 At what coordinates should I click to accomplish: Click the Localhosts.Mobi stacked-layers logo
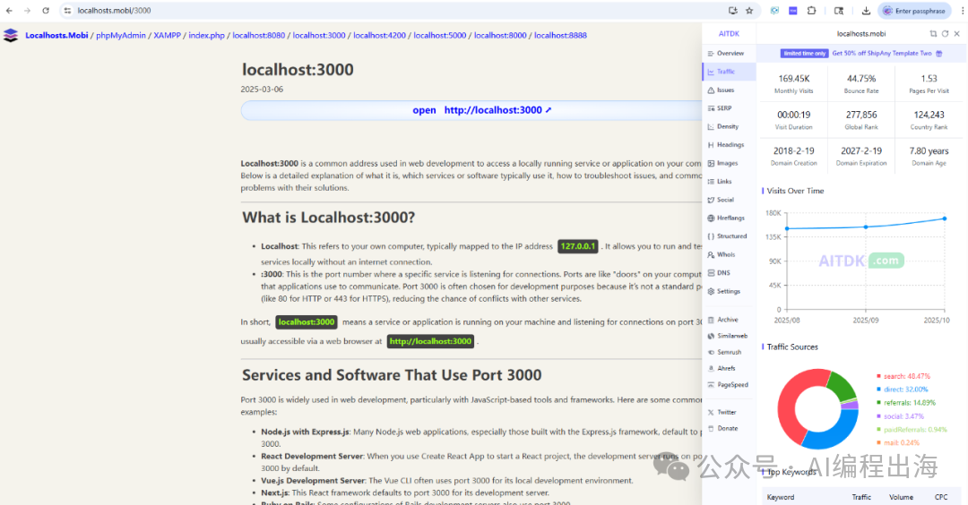[11, 35]
